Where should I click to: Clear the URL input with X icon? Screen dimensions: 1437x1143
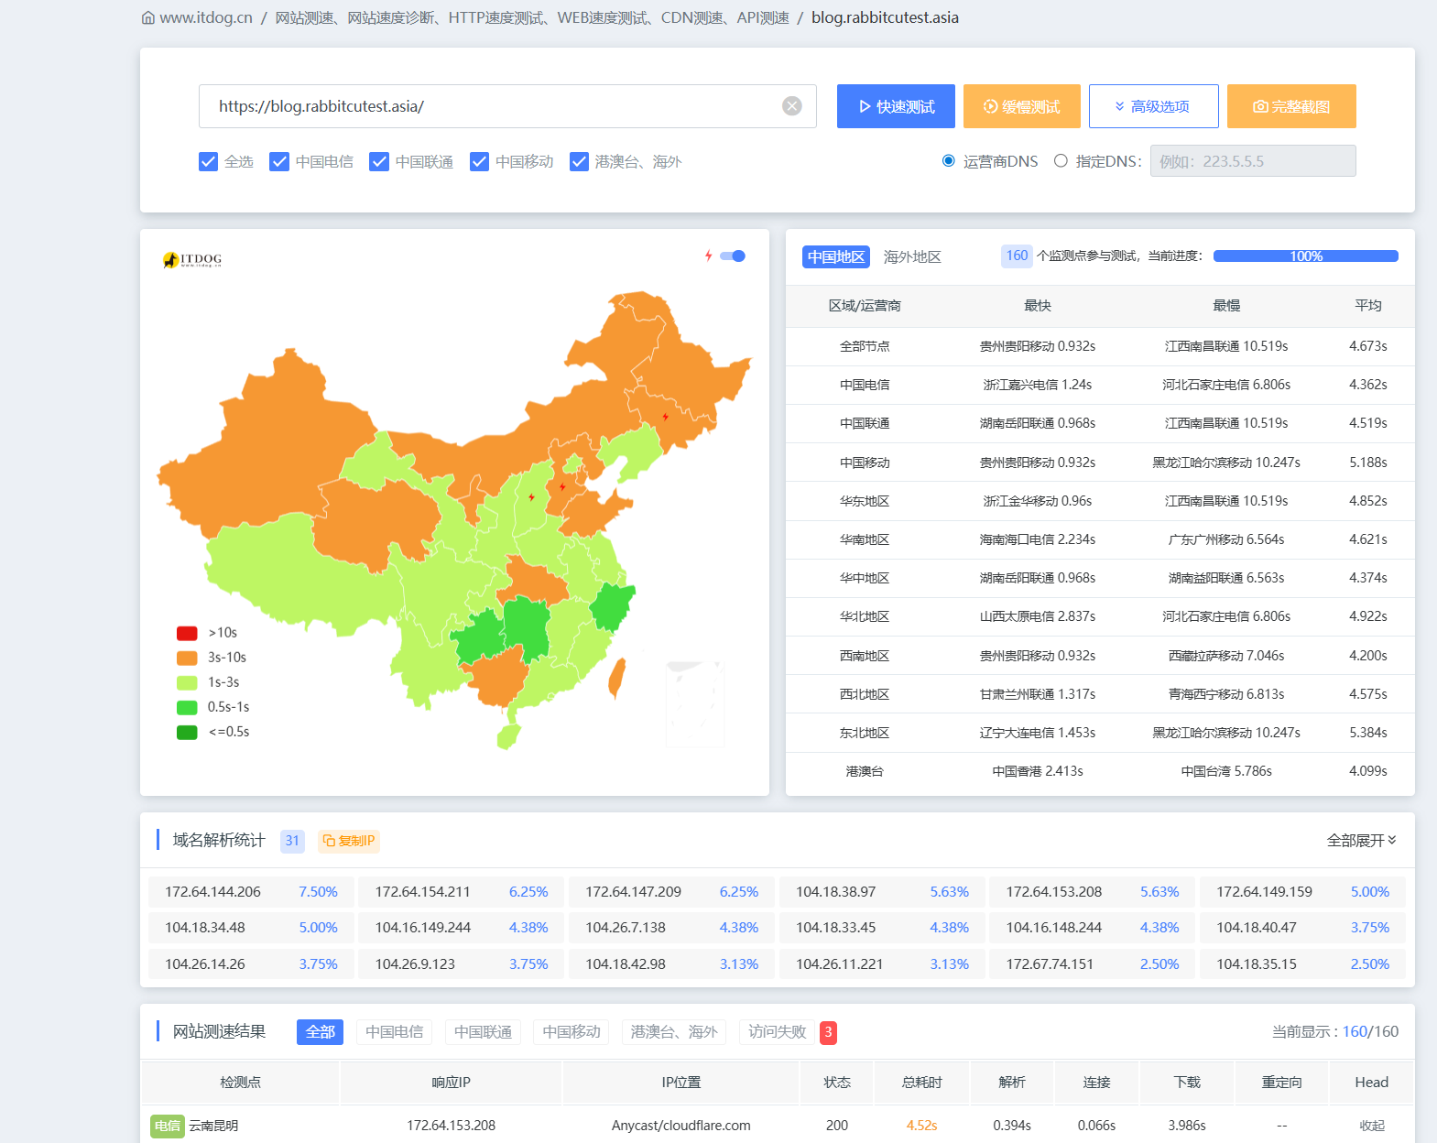(x=791, y=106)
